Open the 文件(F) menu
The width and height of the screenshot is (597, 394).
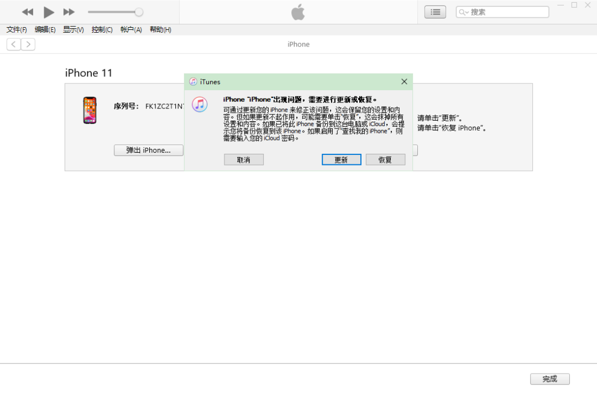tap(17, 30)
